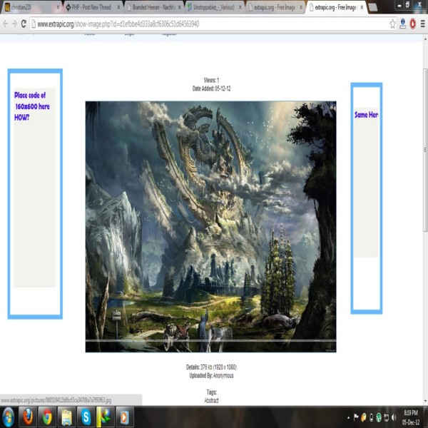Screen dimensions: 428x428
Task: Click the vertical page scrollbar thumb
Action: click(x=425, y=150)
